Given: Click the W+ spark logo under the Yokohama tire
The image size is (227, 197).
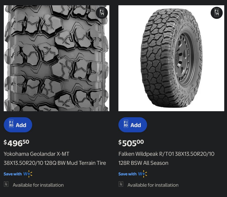Looking at the screenshot, I should point(28,174).
